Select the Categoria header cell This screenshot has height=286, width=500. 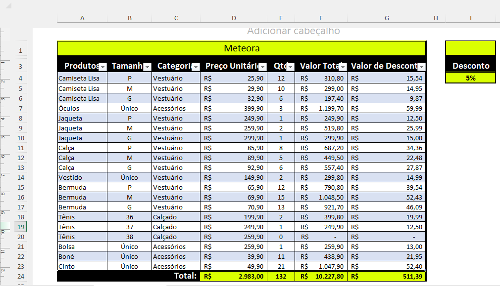(x=176, y=66)
